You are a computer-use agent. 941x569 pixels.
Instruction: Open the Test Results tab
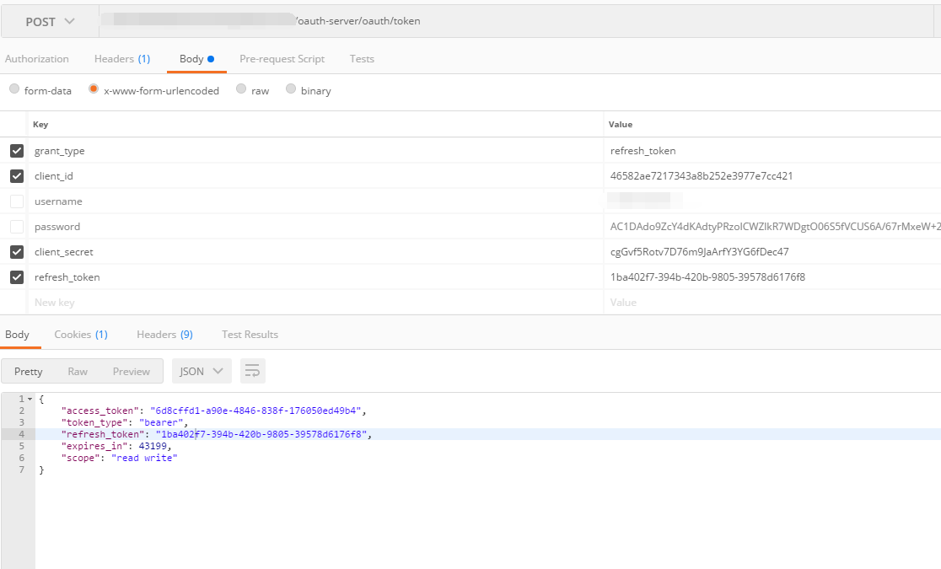point(250,335)
